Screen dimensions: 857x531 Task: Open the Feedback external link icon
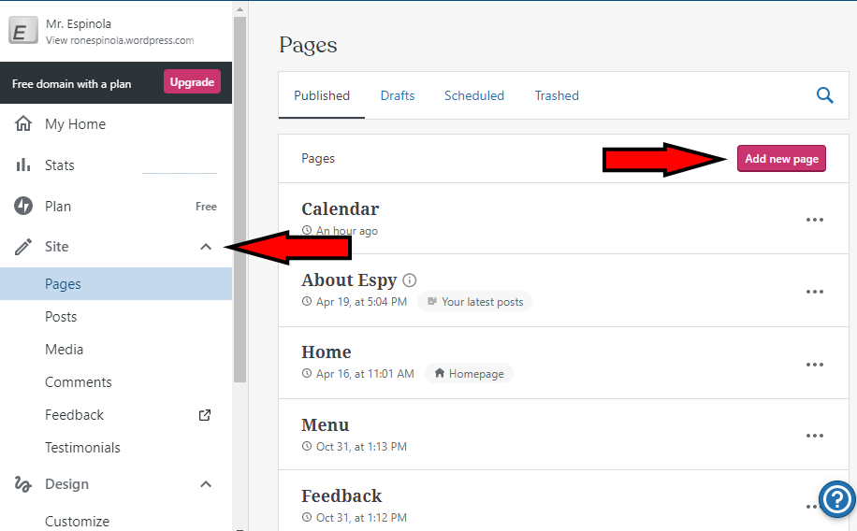click(206, 415)
